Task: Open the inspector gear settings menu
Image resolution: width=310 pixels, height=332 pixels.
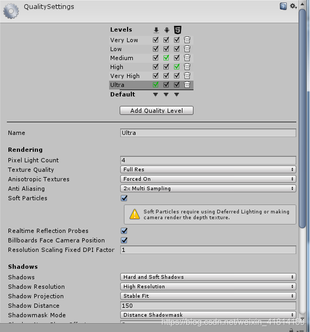Action: [x=293, y=6]
